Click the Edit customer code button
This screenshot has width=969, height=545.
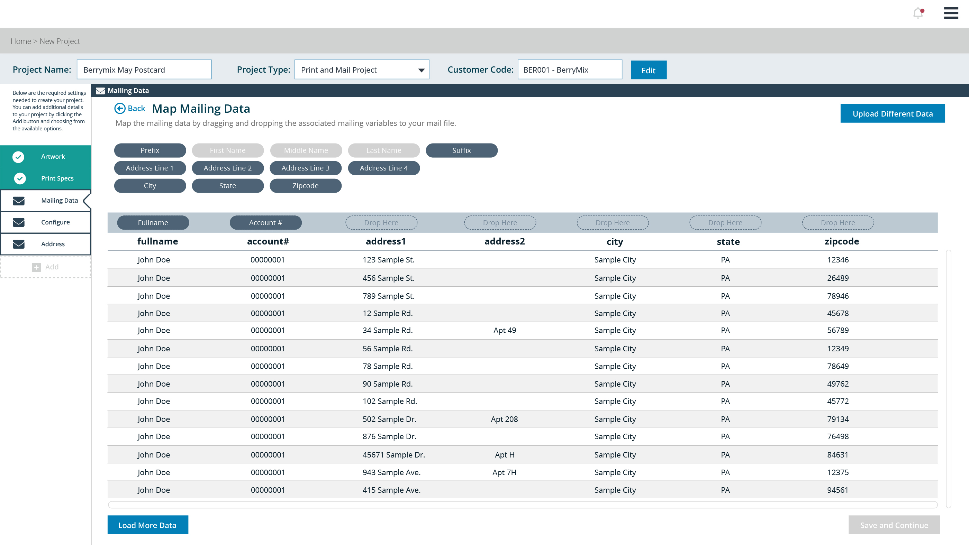(649, 70)
